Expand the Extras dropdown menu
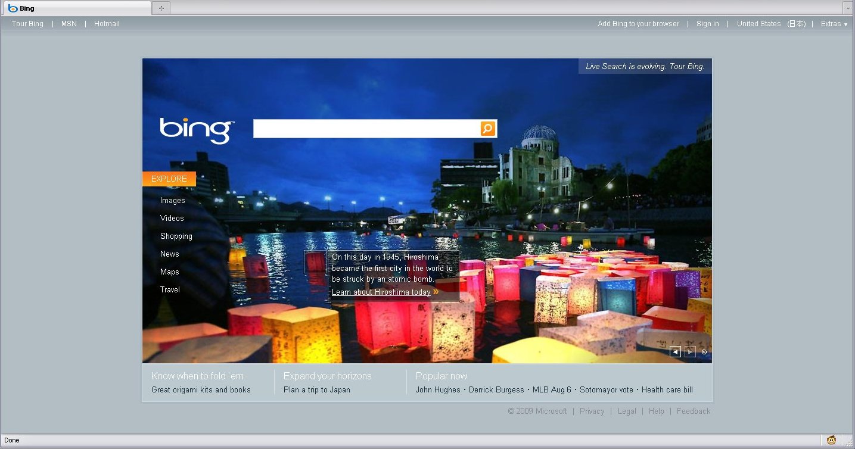Image resolution: width=855 pixels, height=449 pixels. coord(834,24)
